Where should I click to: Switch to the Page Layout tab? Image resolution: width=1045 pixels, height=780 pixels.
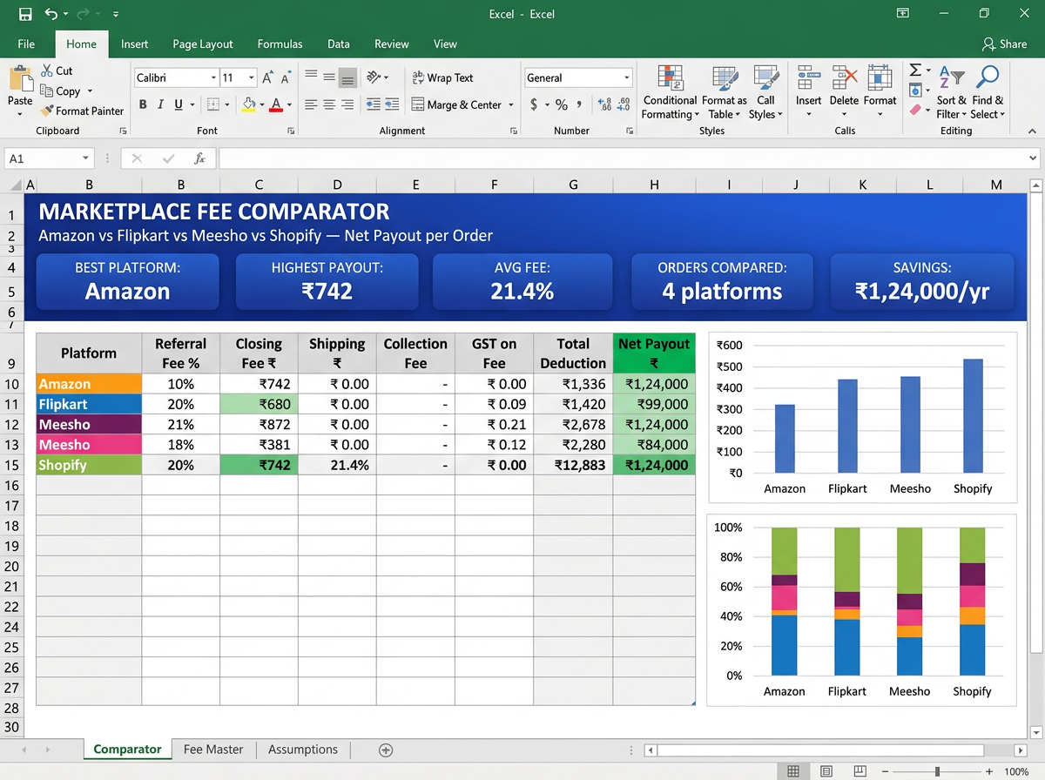[203, 44]
